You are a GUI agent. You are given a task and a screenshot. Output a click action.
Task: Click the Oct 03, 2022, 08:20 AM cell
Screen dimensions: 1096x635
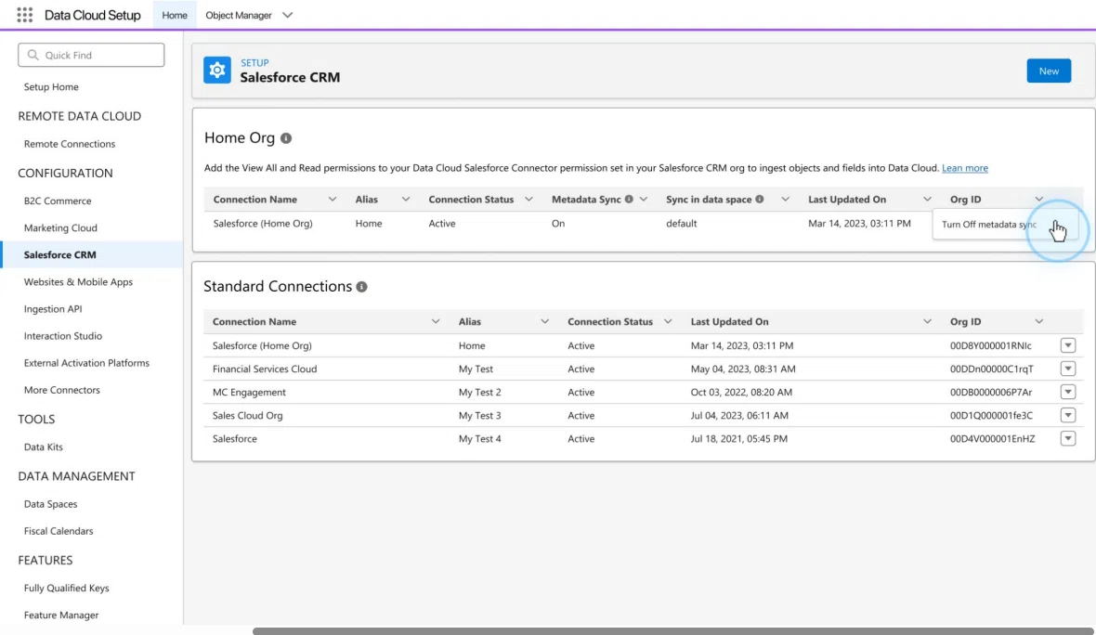click(741, 392)
